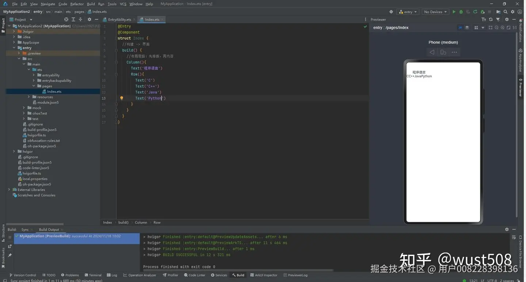This screenshot has height=282, width=526.
Task: Open Build panel settings gear
Action: coord(507,229)
